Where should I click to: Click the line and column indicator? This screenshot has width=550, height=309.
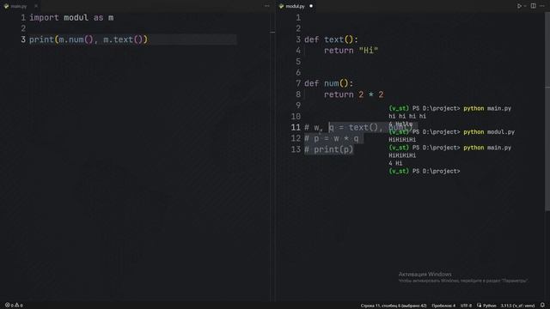click(x=394, y=306)
